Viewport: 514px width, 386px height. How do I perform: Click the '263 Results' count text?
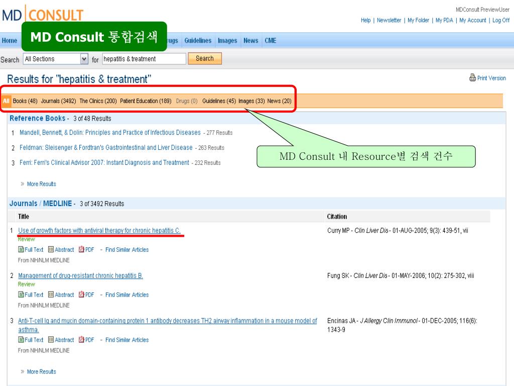211,148
